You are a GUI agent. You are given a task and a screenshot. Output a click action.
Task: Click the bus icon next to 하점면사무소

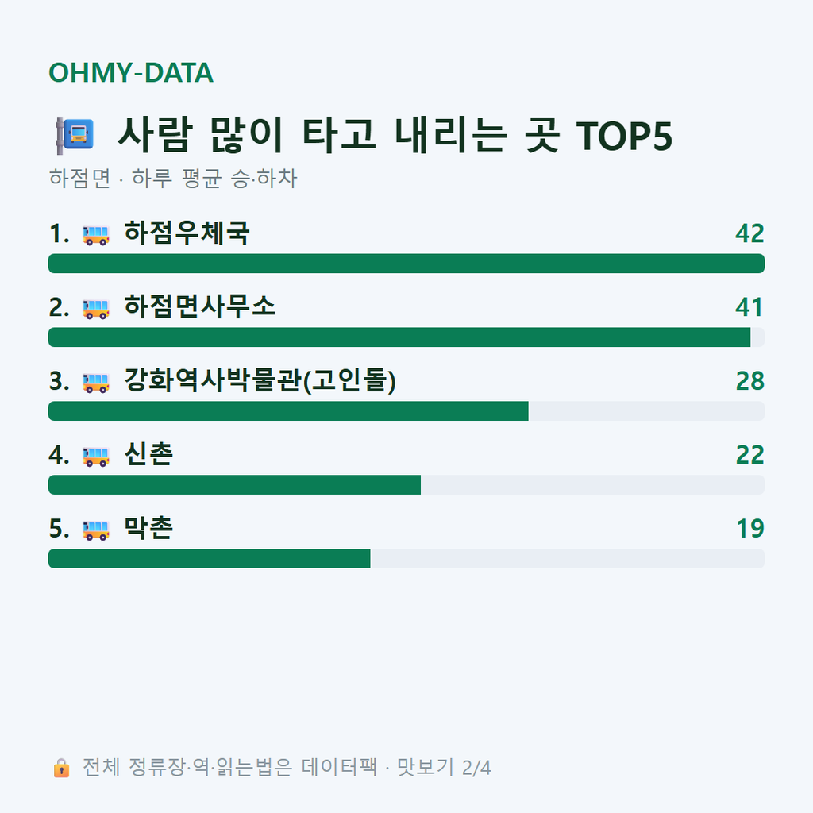96,309
